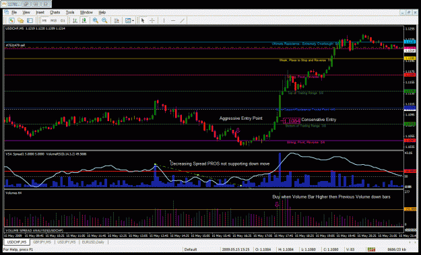The image size is (421, 255).
Task: Select the crosshair tool
Action: click(152, 20)
